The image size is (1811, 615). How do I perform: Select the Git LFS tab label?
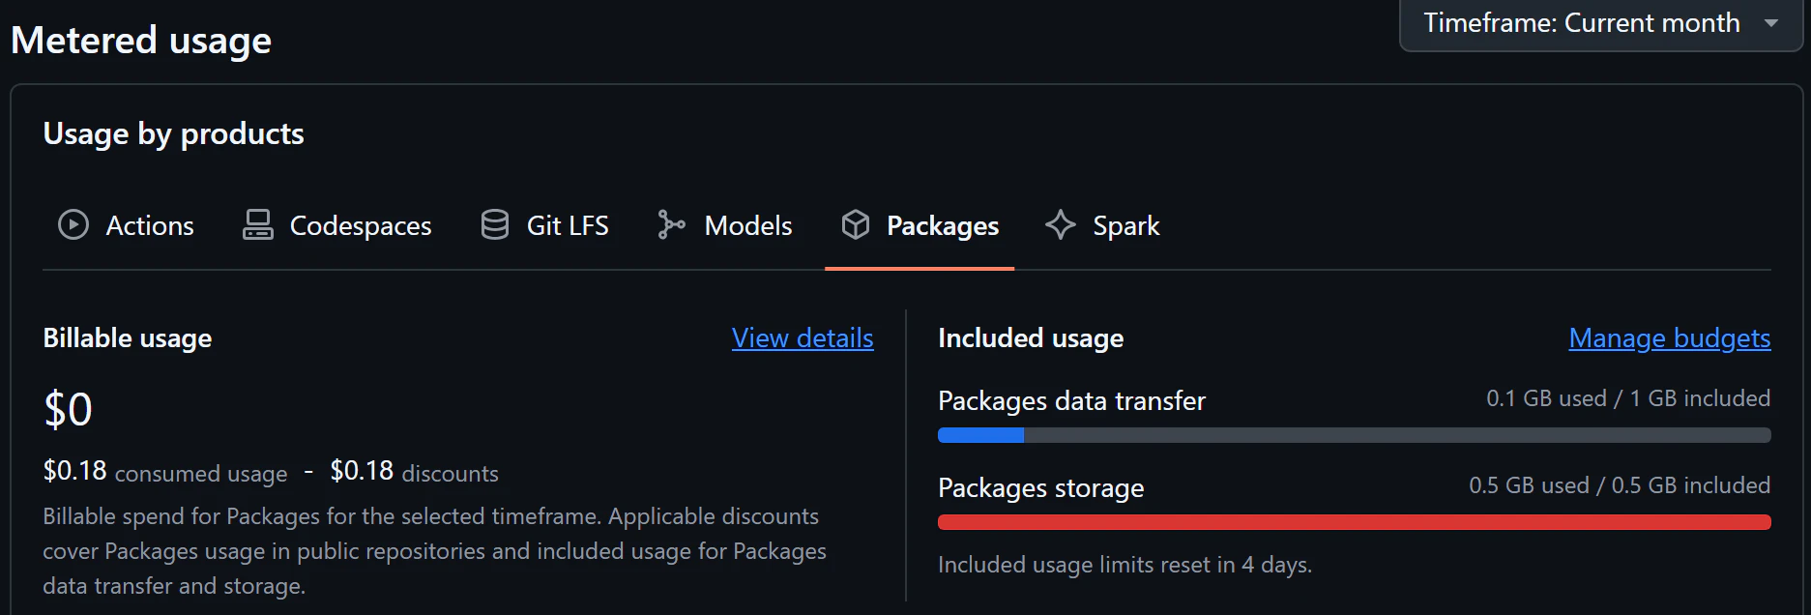[x=568, y=225]
